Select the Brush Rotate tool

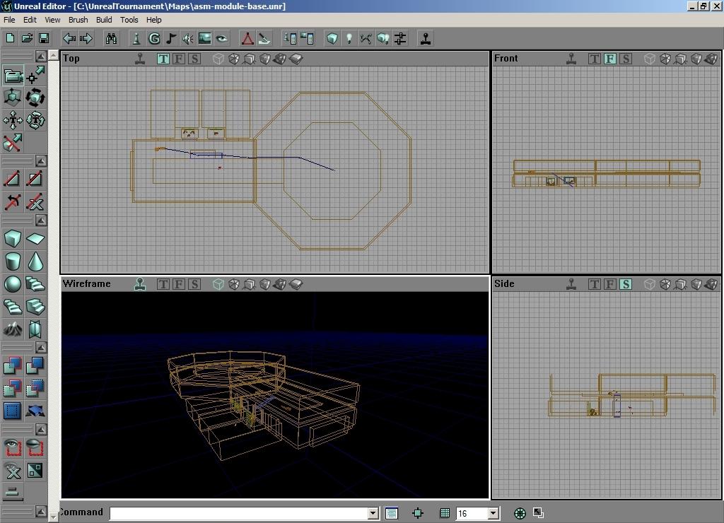point(35,97)
